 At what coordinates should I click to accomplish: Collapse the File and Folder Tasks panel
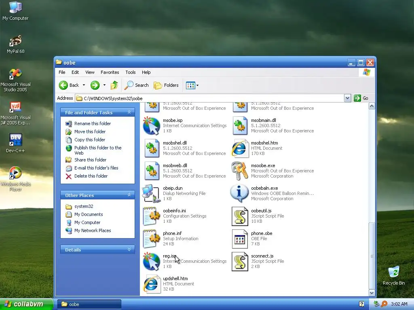129,112
